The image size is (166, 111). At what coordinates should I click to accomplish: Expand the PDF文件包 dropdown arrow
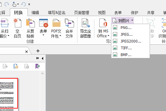(60, 36)
